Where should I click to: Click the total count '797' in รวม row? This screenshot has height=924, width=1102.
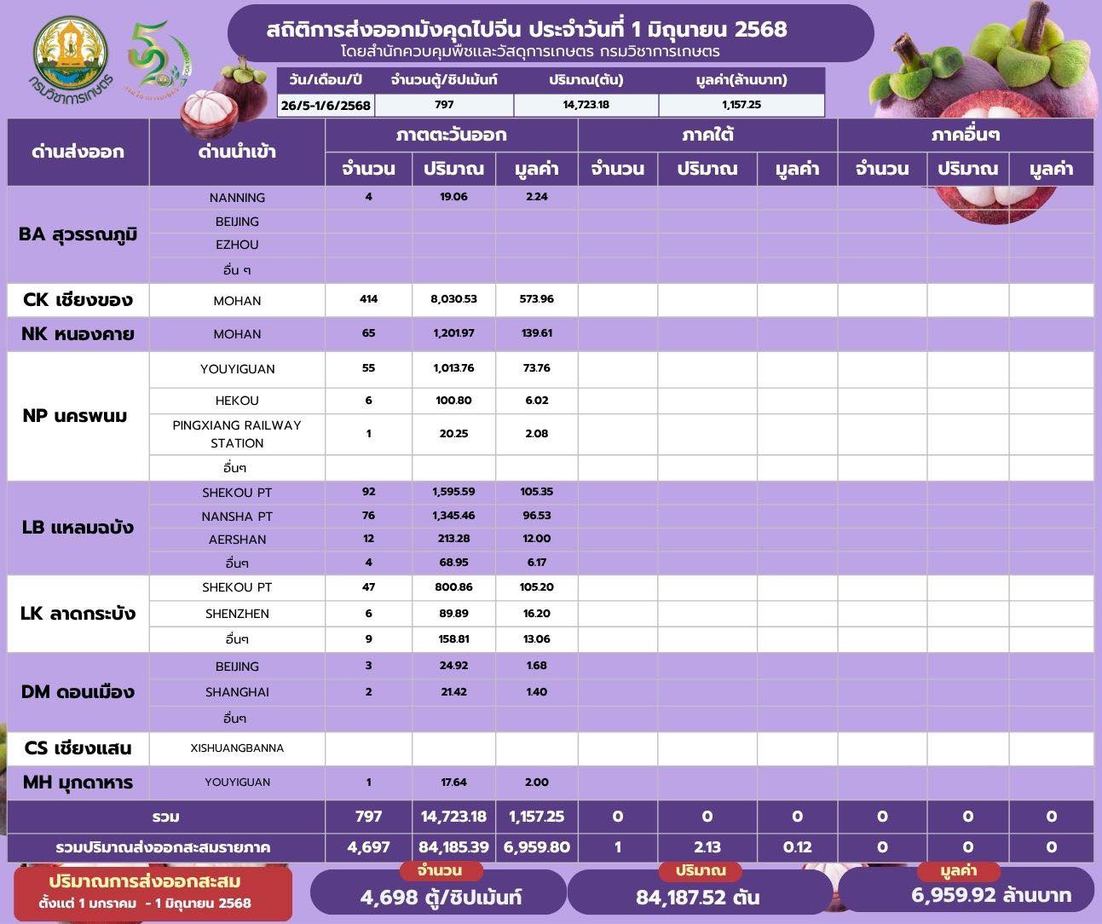click(x=368, y=817)
